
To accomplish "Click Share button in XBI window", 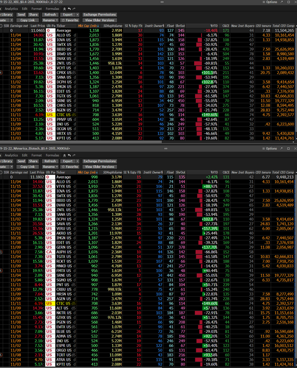I will point(33,14).
